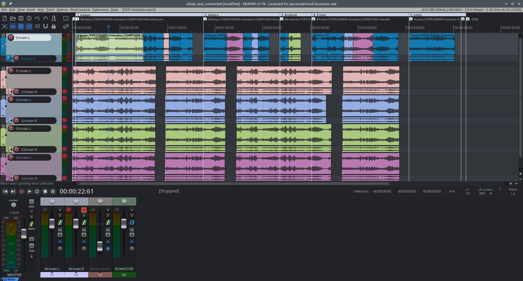The height and width of the screenshot is (281, 523).
Task: Click the Allegro region marker in the timeline
Action: (242, 15)
